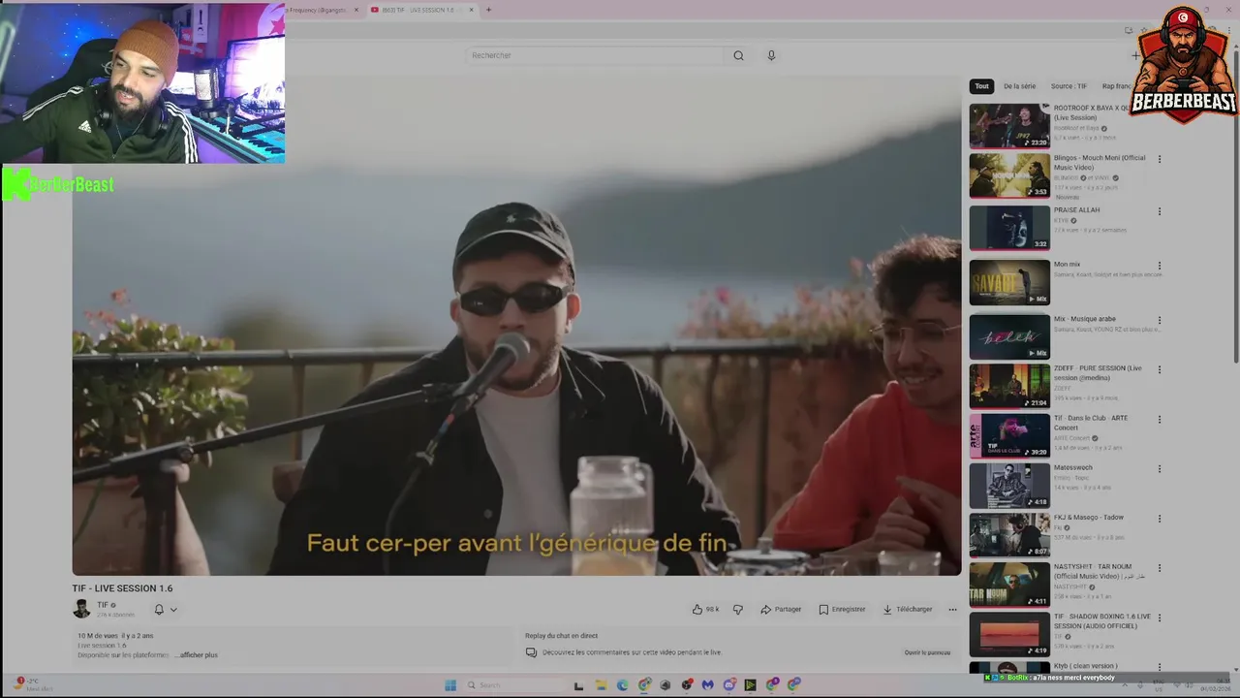Select the Source : TIF filter chip
This screenshot has width=1240, height=698.
[1069, 86]
